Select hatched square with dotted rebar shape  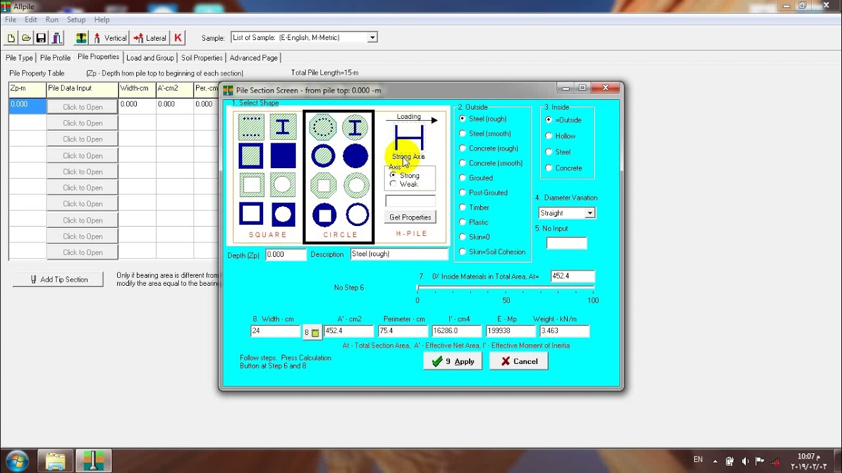point(251,127)
